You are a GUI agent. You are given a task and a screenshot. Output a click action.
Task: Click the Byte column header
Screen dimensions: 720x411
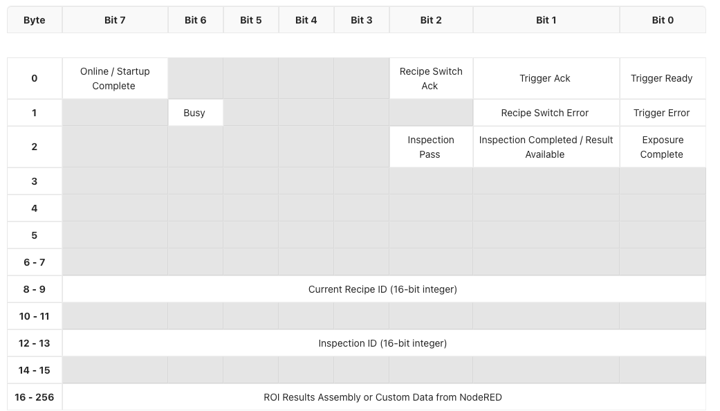coord(35,20)
